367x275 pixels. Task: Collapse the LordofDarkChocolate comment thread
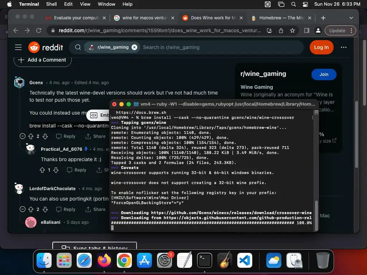pyautogui.click(x=23, y=209)
